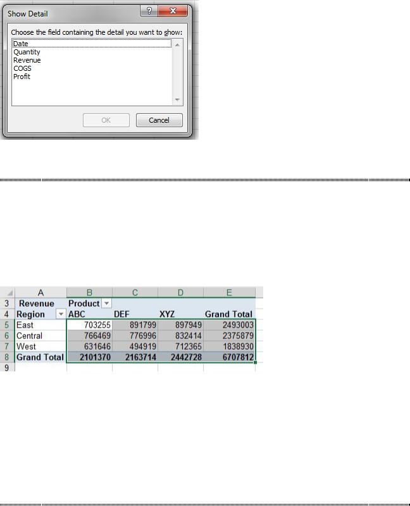The width and height of the screenshot is (410, 506).
Task: Click the Central row label
Action: click(40, 336)
